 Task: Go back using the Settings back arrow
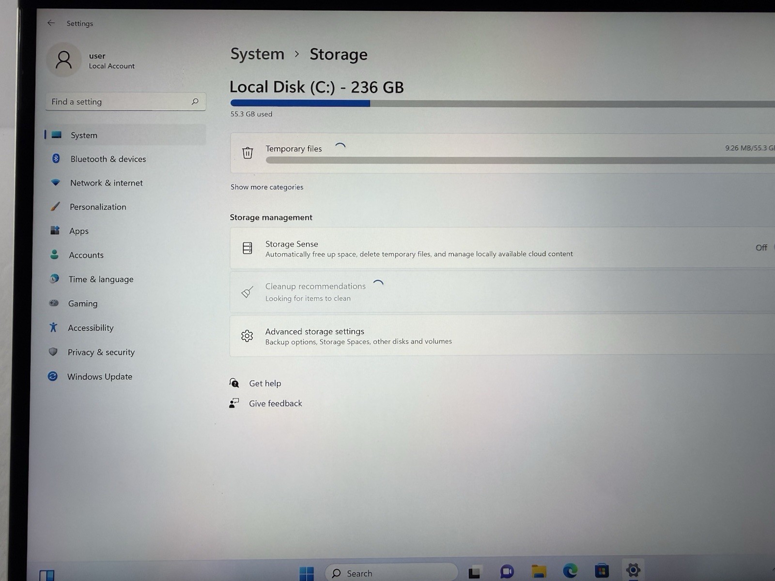[x=51, y=23]
